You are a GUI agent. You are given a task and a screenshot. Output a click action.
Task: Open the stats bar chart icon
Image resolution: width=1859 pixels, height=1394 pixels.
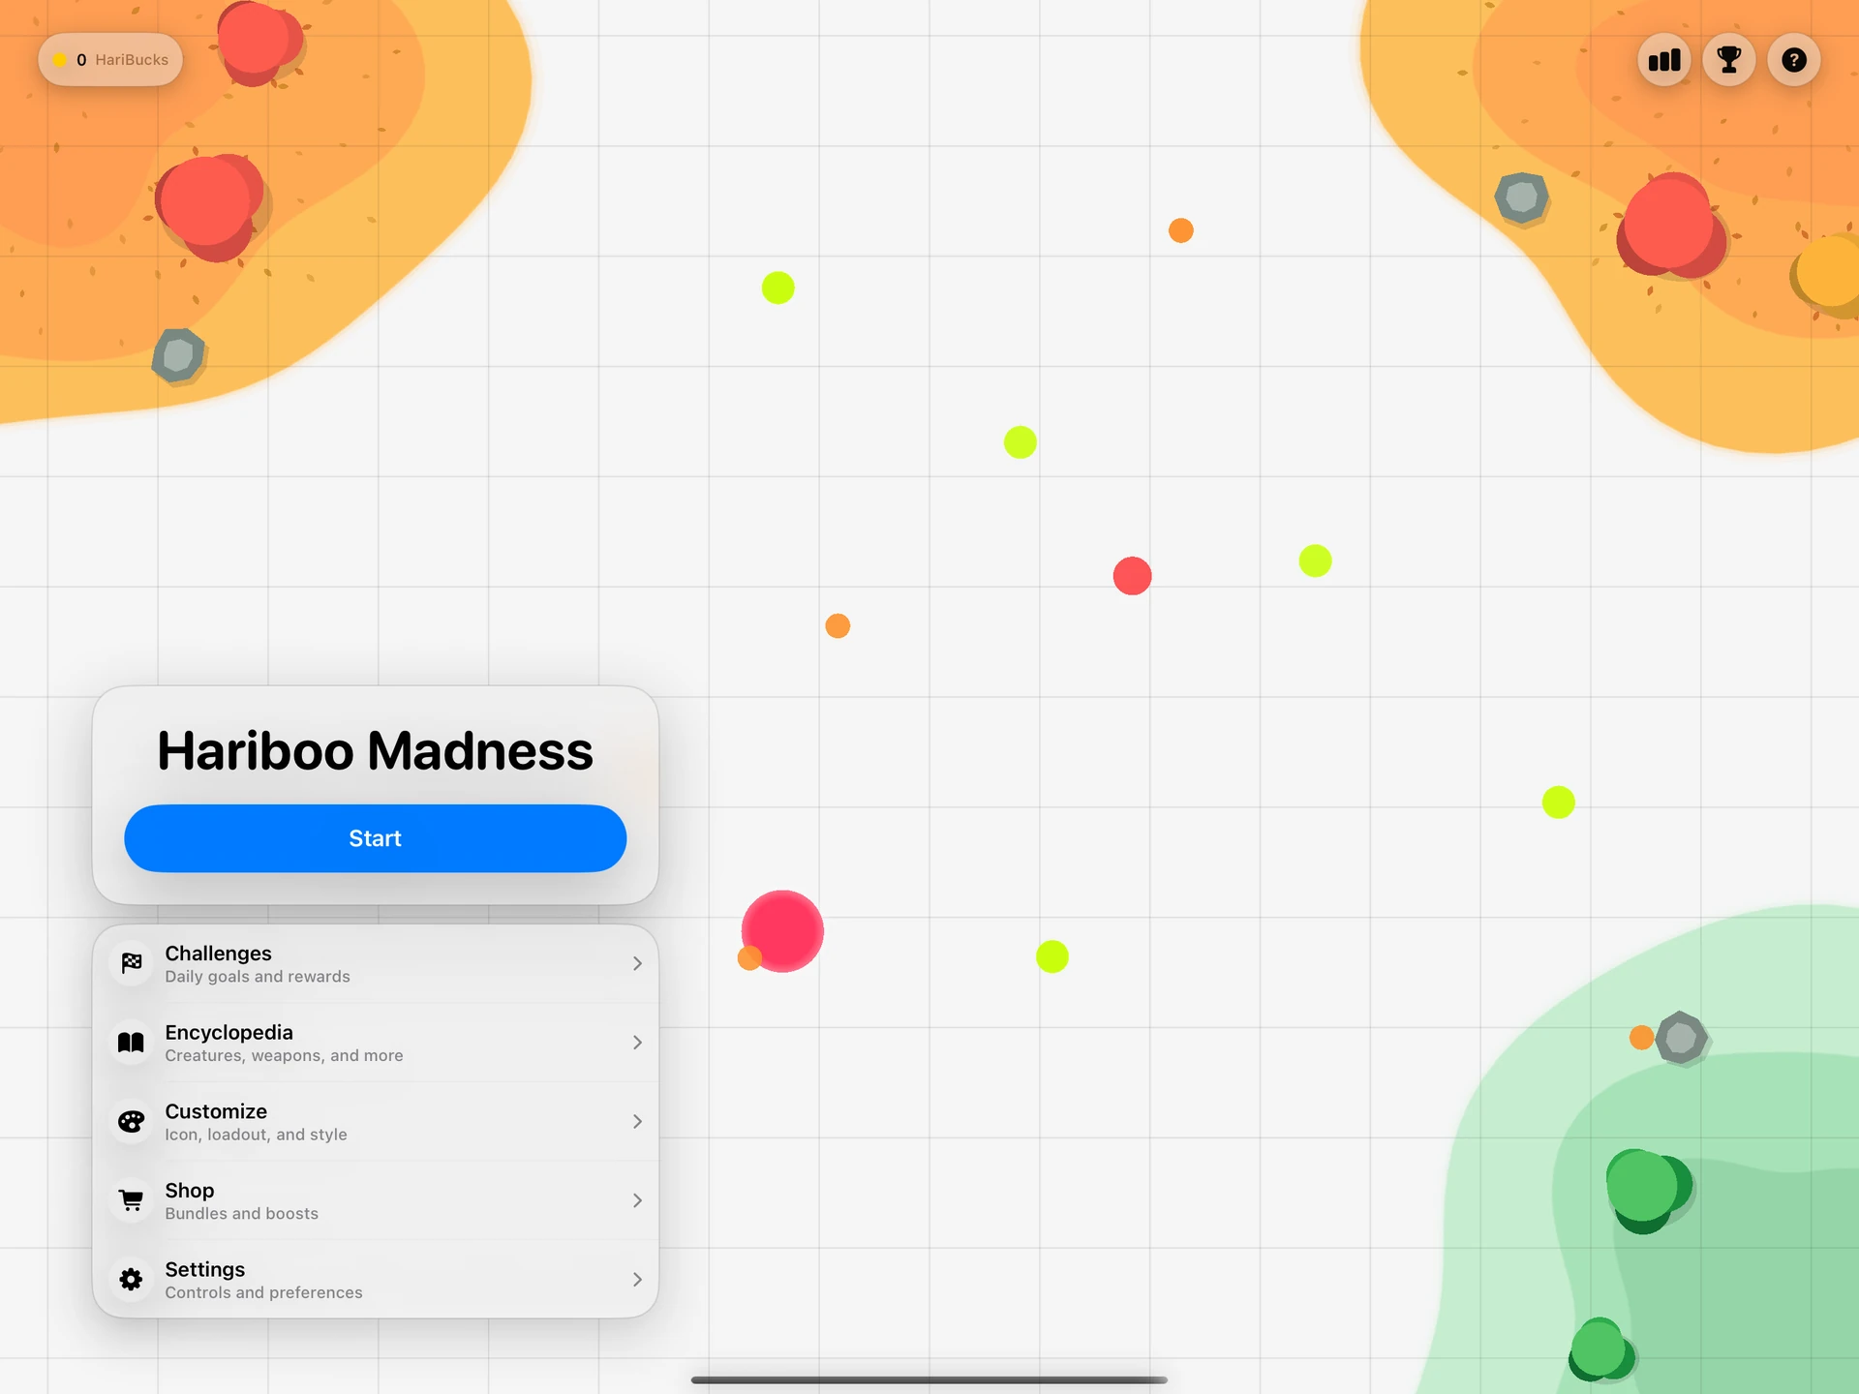point(1664,60)
